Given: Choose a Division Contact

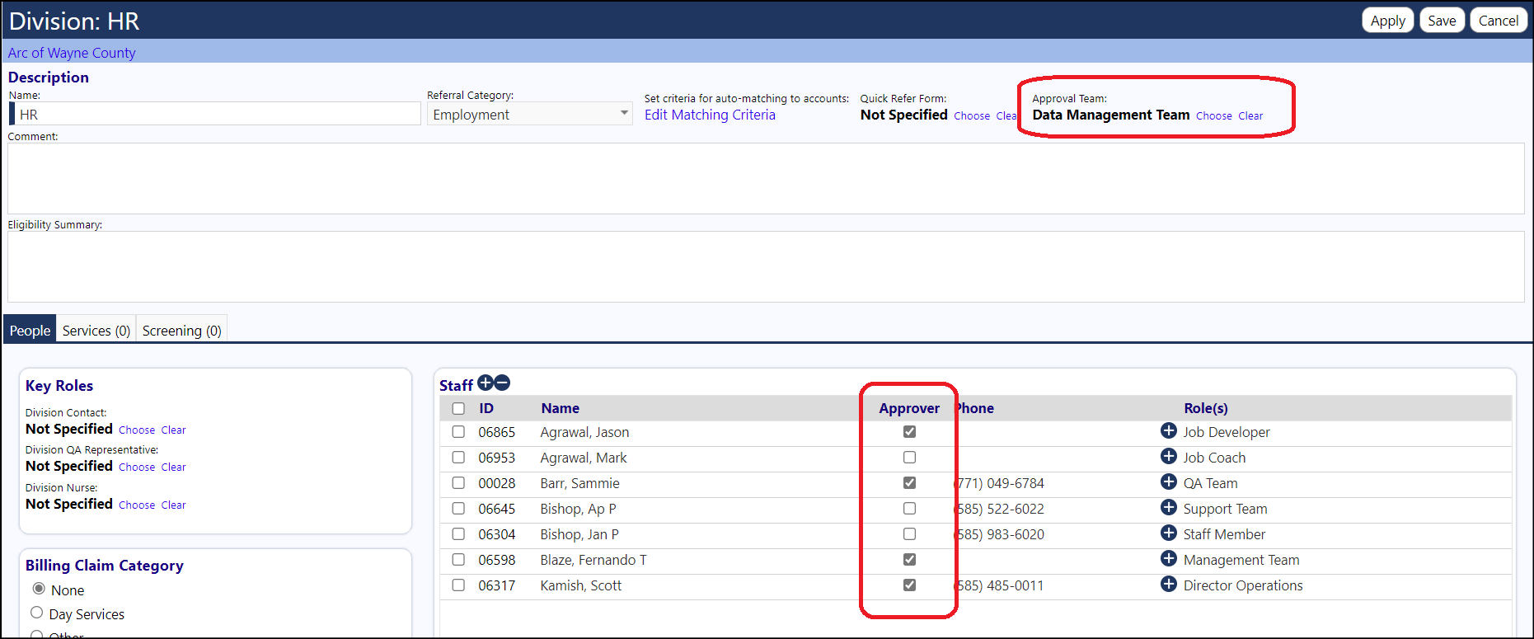Looking at the screenshot, I should [x=137, y=430].
